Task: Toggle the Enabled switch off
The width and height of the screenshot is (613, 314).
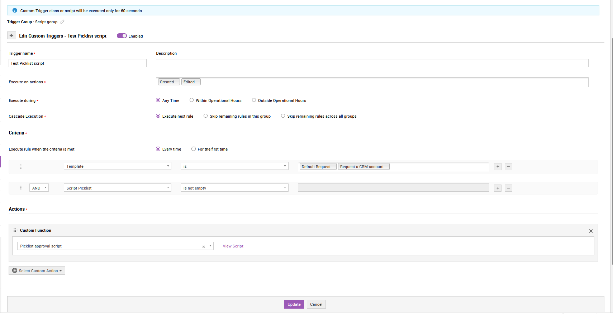Action: 122,36
